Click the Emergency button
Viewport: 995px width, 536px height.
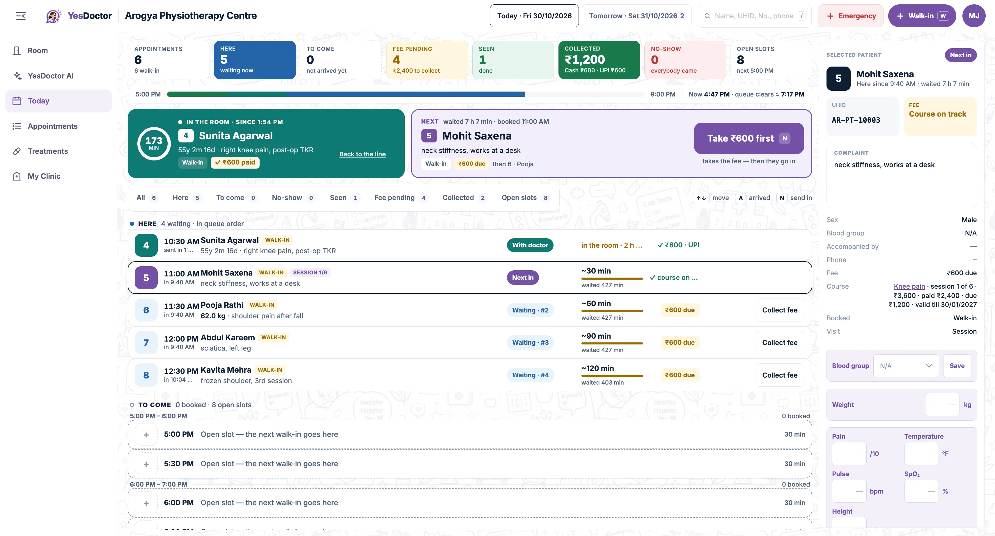point(851,16)
